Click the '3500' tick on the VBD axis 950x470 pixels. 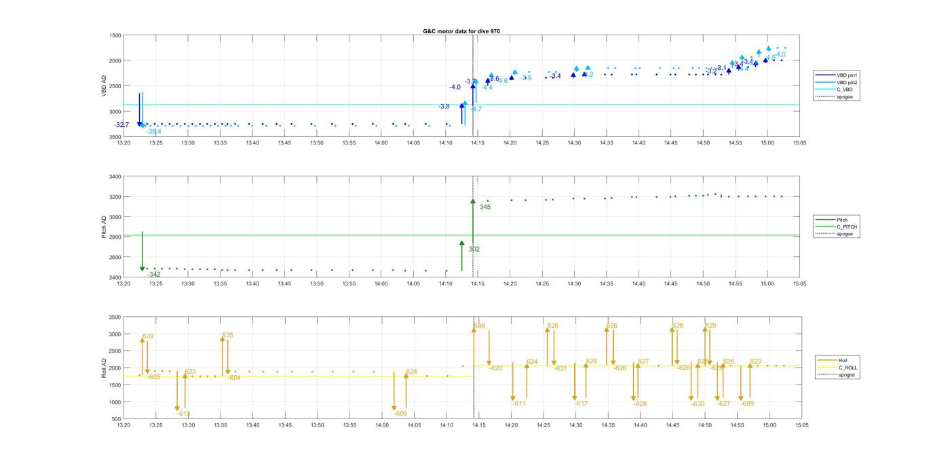[x=115, y=137]
